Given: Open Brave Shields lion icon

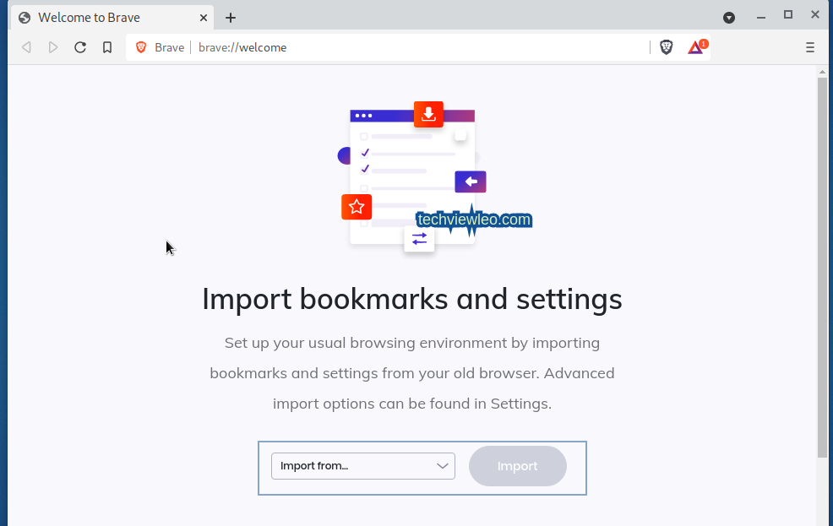Looking at the screenshot, I should point(667,48).
